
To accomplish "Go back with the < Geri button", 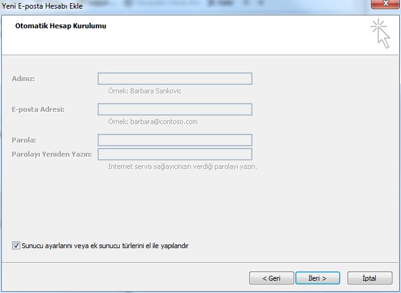I will pyautogui.click(x=271, y=278).
